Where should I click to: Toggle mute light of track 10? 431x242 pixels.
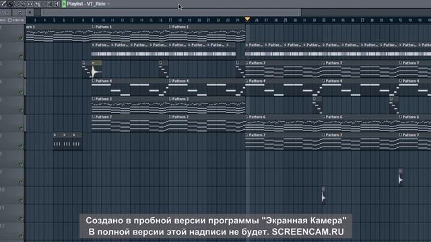point(21,200)
